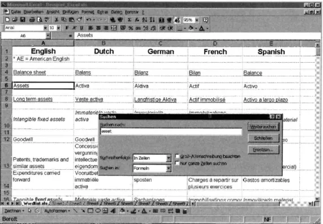Open the Paste Function fx wizard
Viewport: 323px width, 224px height.
tap(137, 20)
